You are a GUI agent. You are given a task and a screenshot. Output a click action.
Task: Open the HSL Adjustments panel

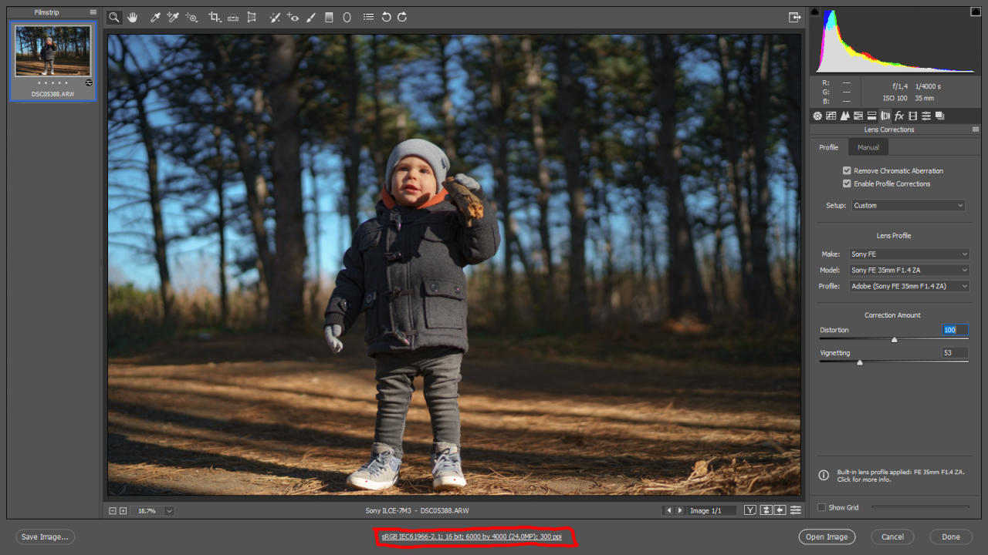[x=858, y=116]
